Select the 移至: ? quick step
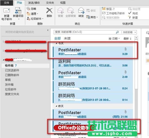The width and height of the screenshot is (149, 138). tap(108, 9)
